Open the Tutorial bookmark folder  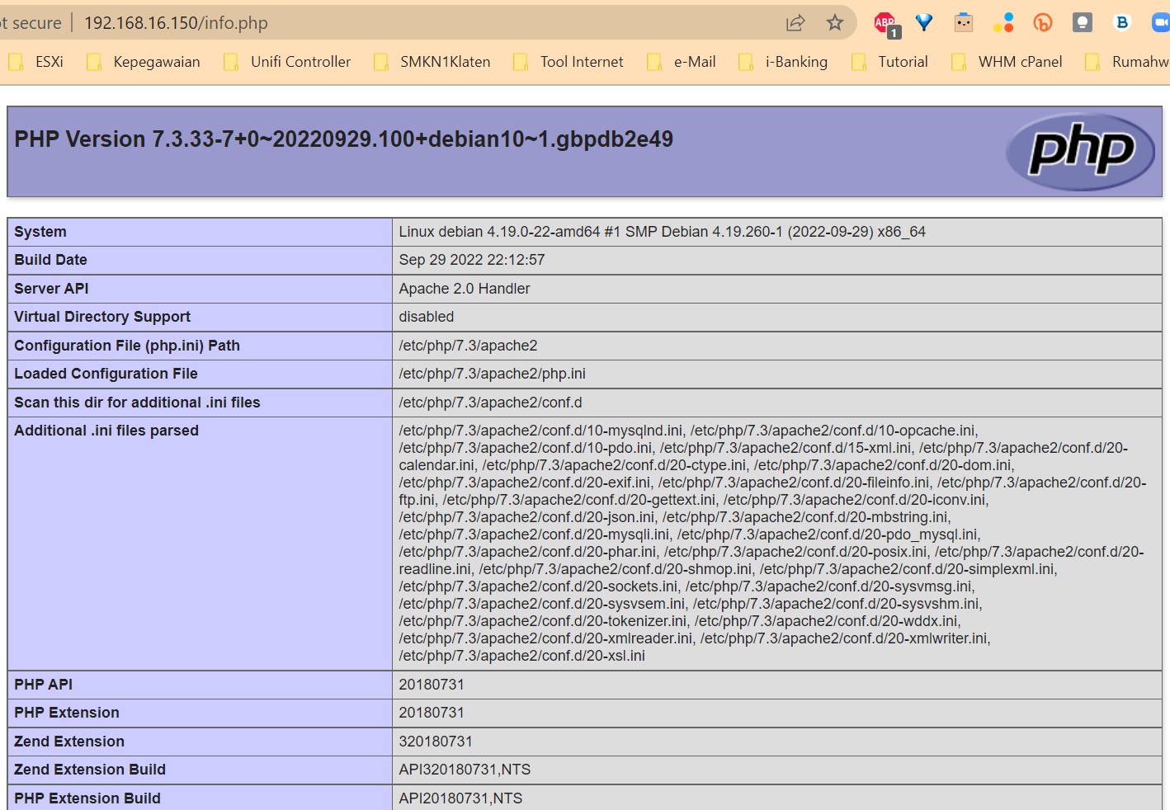(x=890, y=62)
